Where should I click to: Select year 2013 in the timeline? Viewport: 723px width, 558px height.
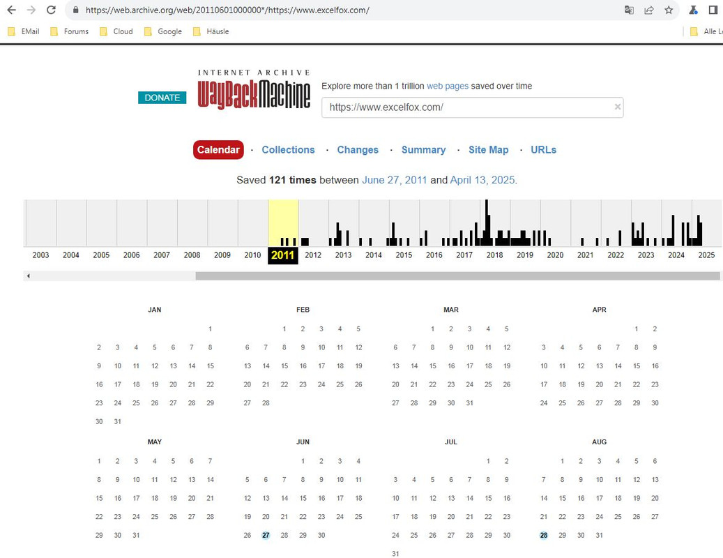click(x=343, y=255)
